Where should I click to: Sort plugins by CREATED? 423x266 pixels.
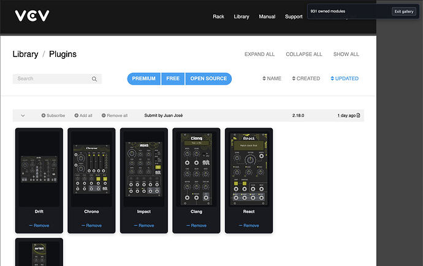click(306, 78)
